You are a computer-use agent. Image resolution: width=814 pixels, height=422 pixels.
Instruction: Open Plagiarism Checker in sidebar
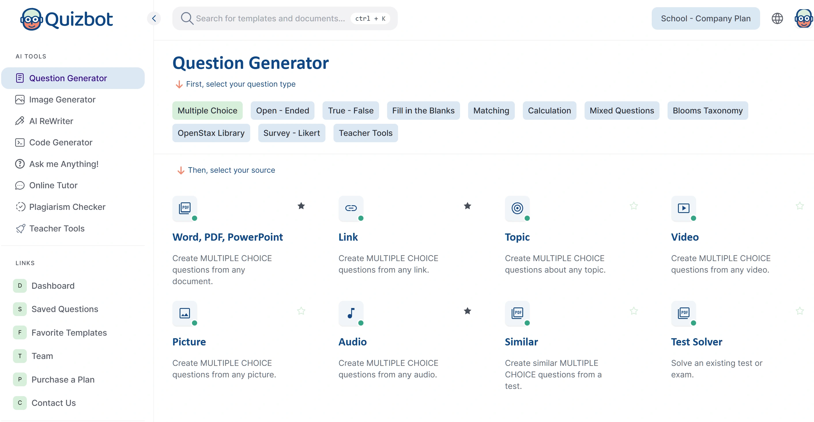click(67, 207)
